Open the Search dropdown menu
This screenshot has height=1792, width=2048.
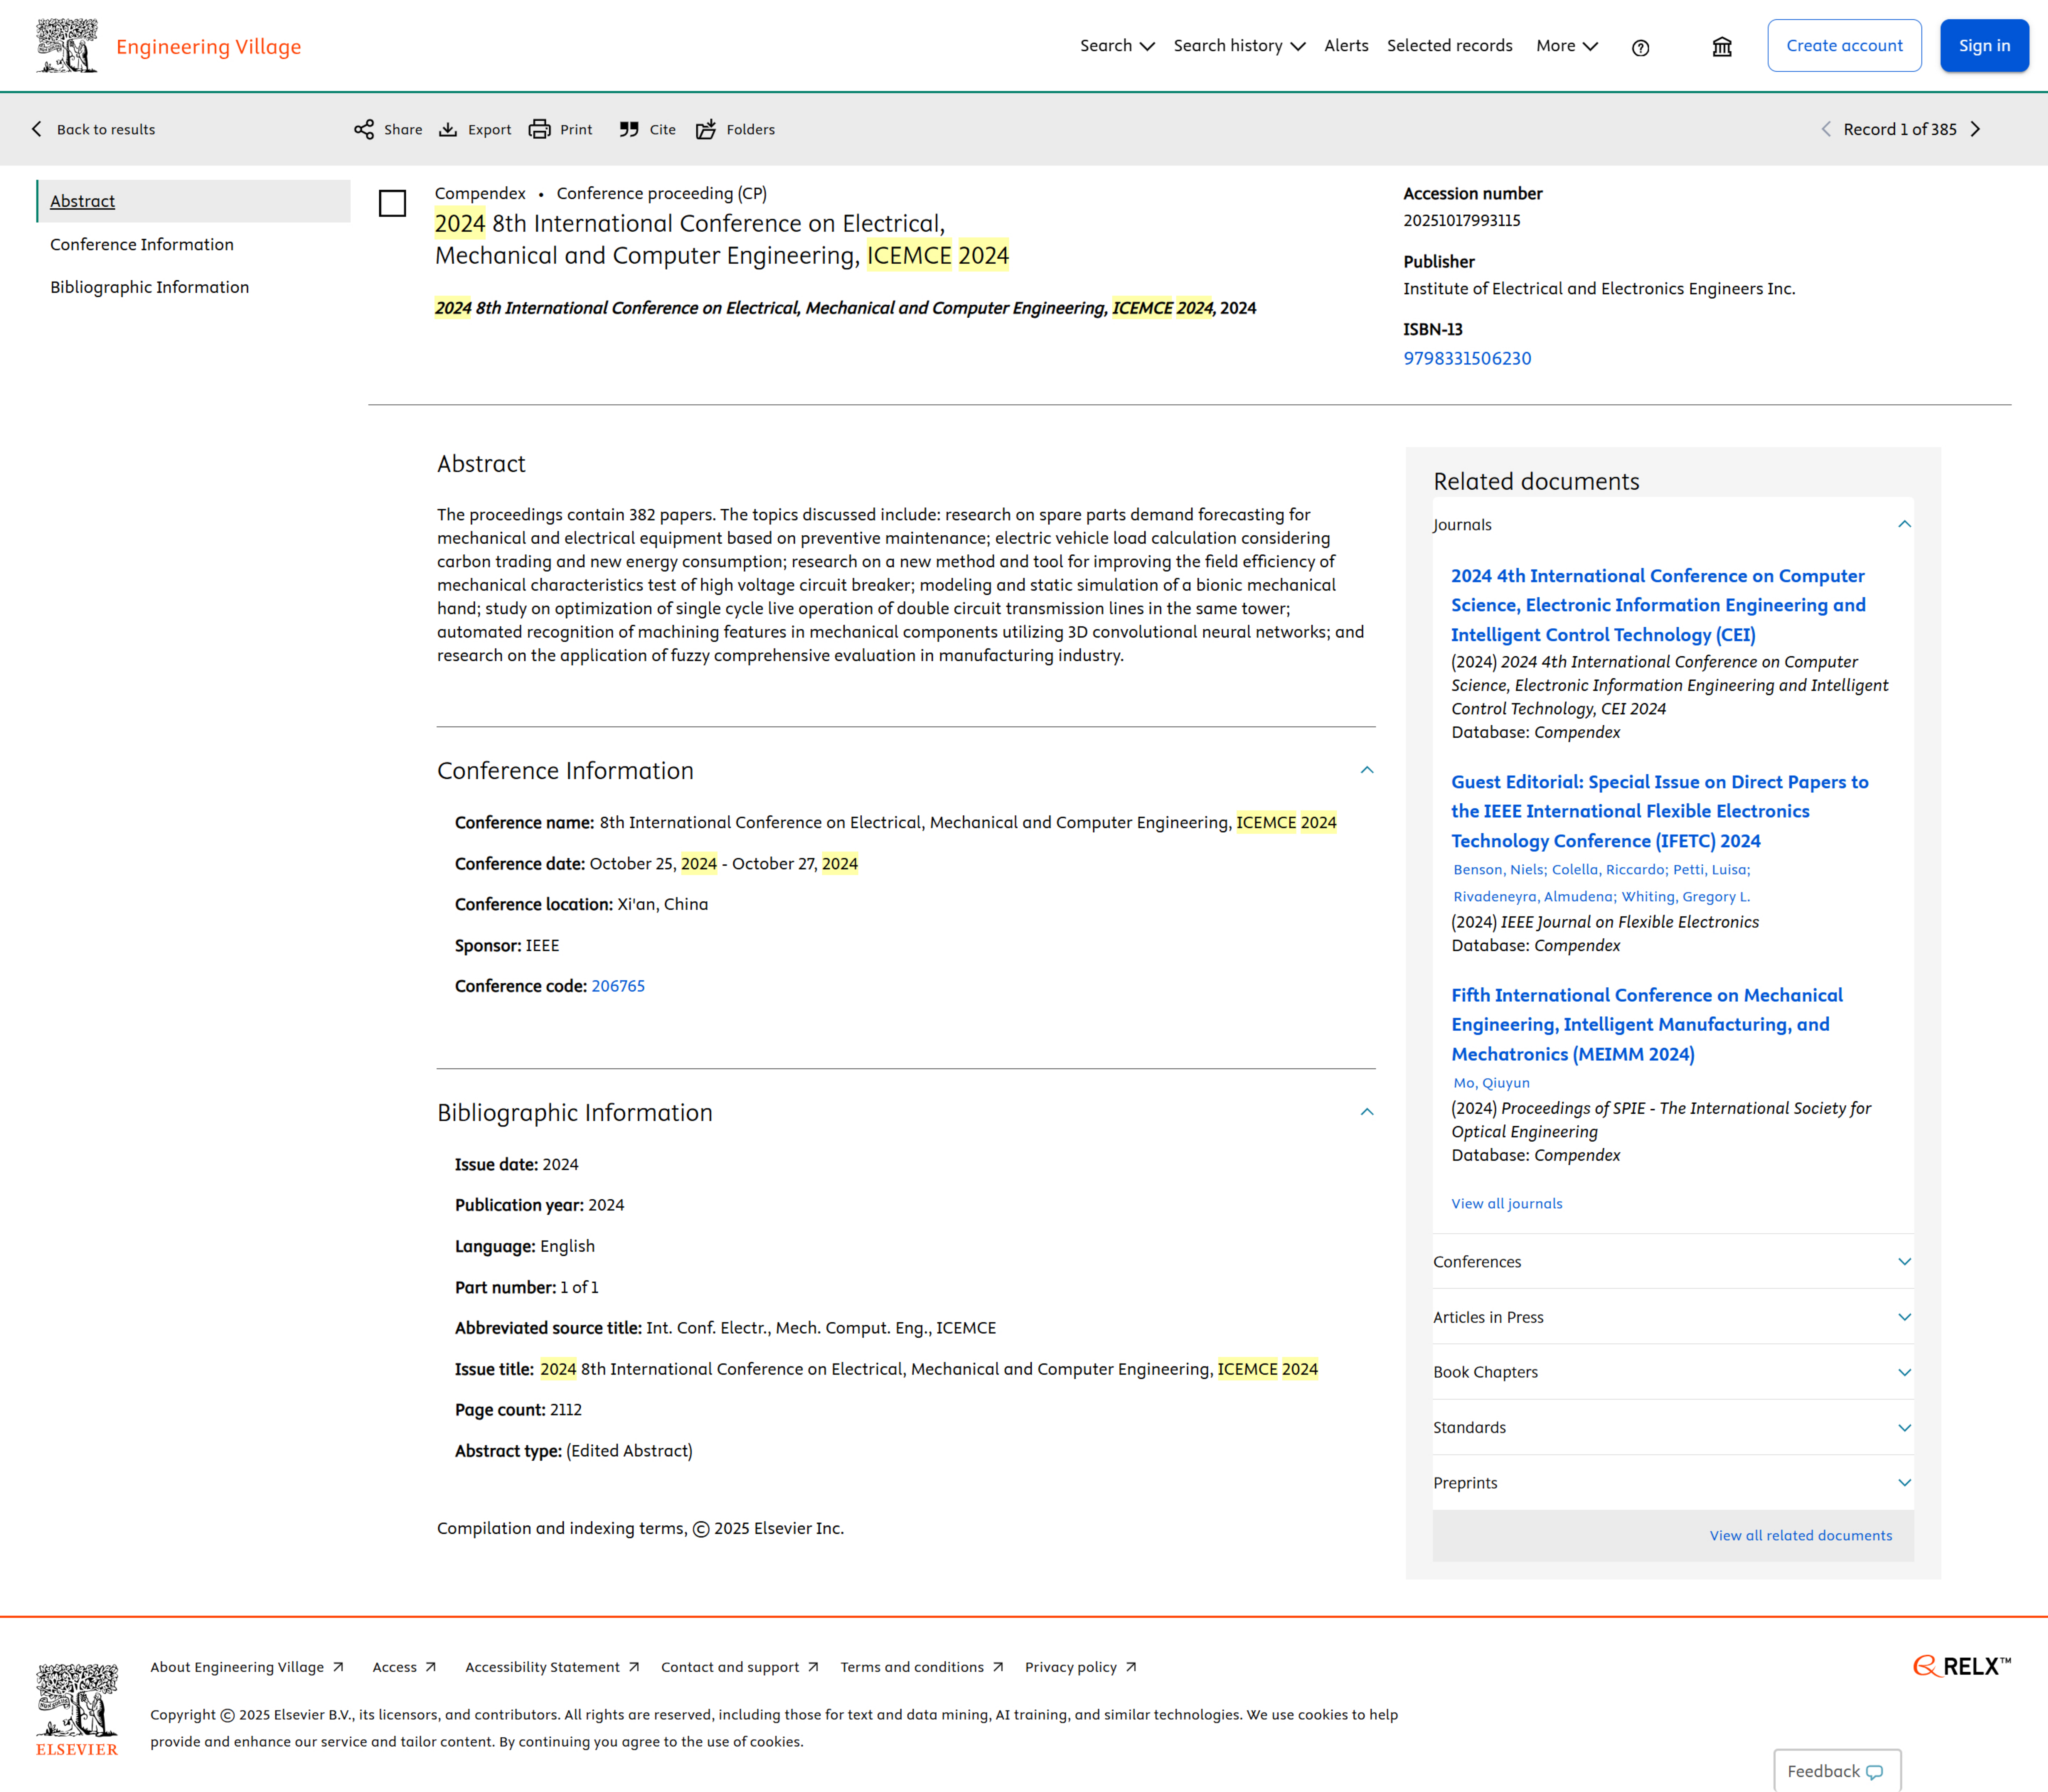point(1118,46)
